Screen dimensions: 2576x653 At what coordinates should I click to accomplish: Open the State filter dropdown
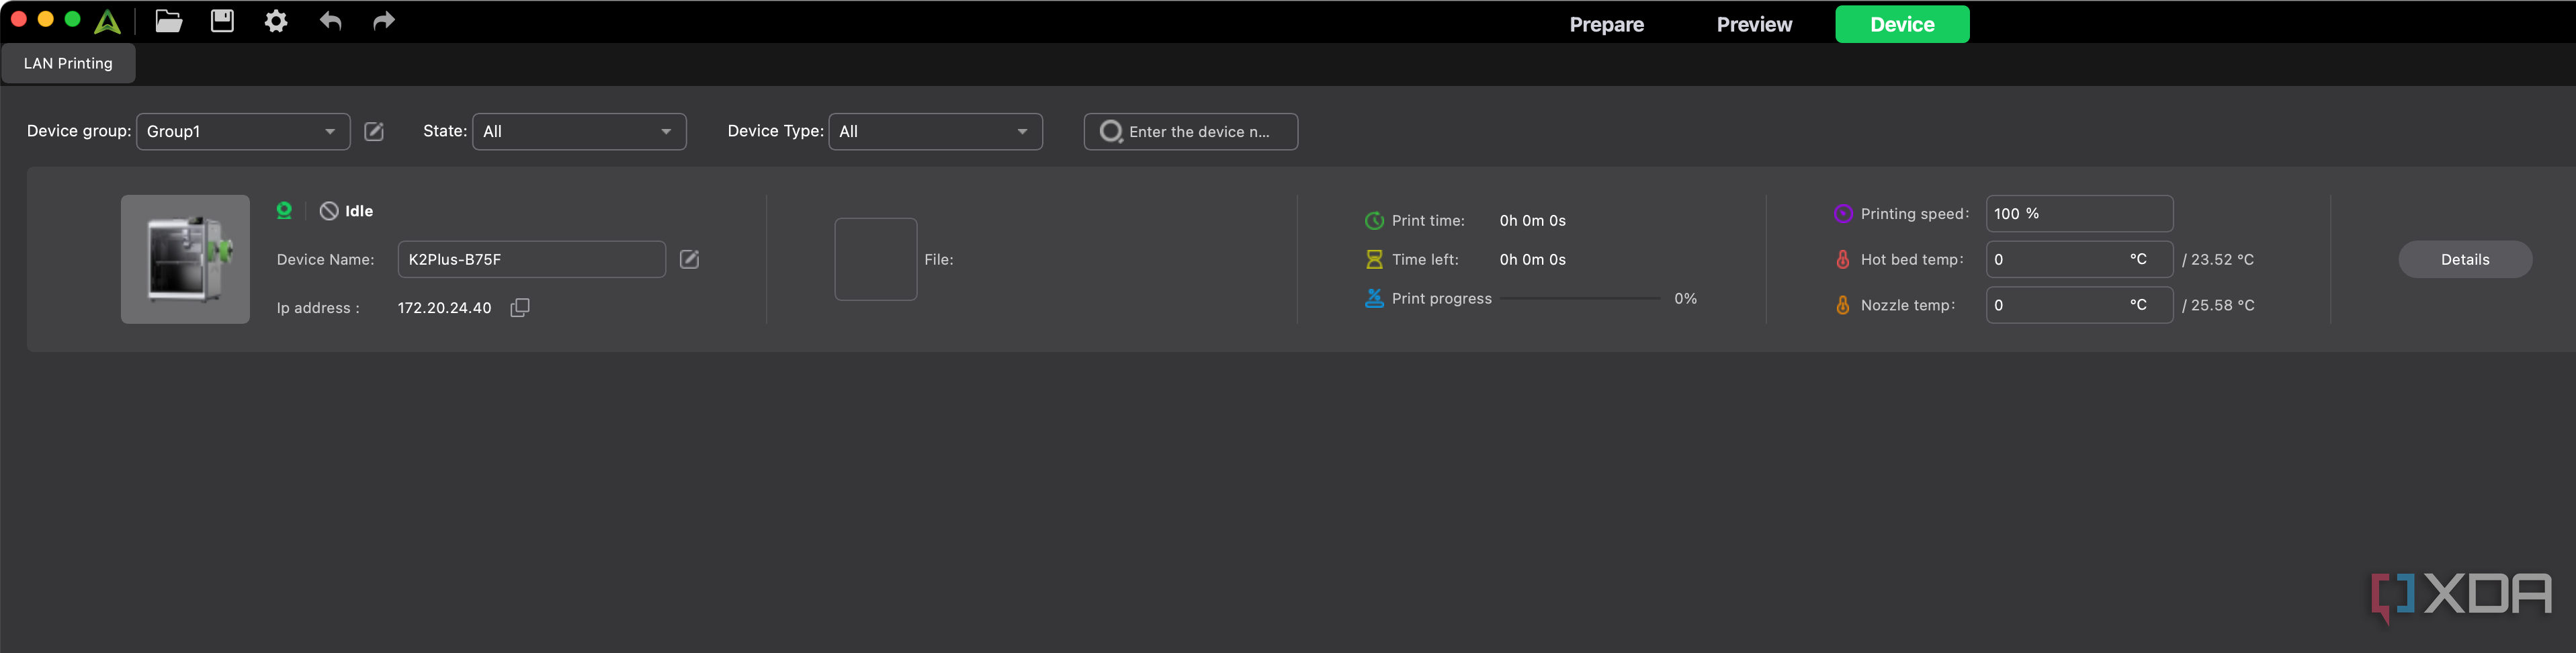(x=579, y=132)
